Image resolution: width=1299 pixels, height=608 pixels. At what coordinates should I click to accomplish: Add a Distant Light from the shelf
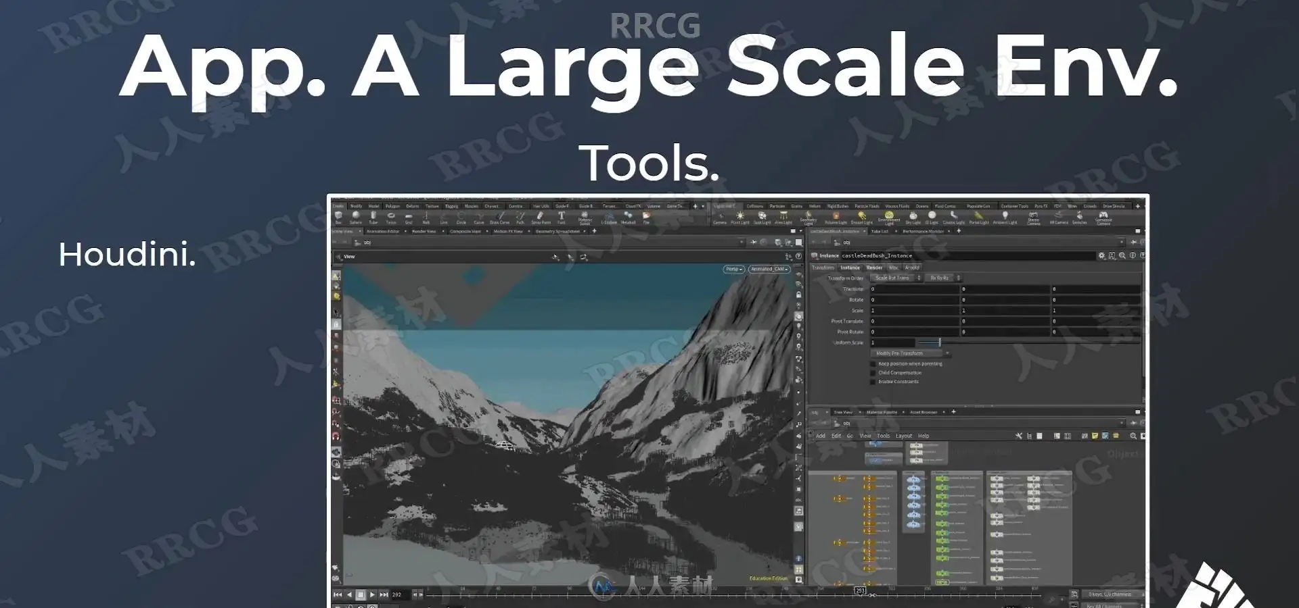pos(861,218)
